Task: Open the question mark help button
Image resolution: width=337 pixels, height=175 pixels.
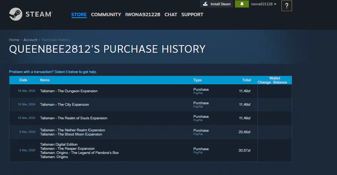Action: point(287,6)
